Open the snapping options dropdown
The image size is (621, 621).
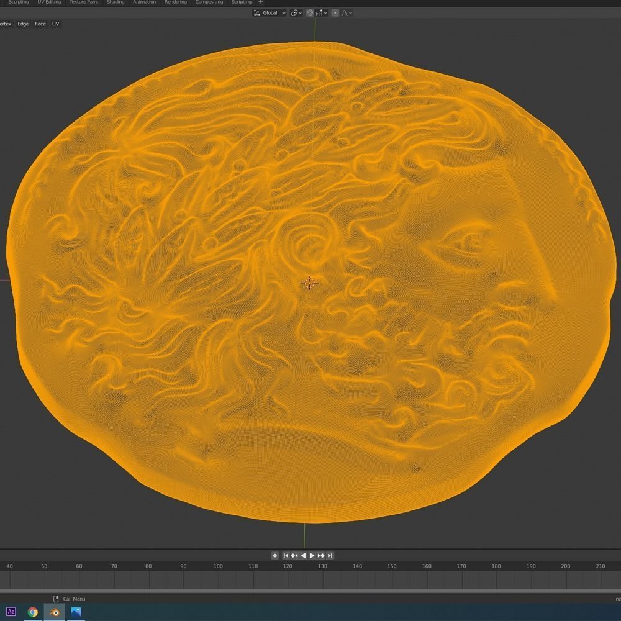(x=322, y=12)
